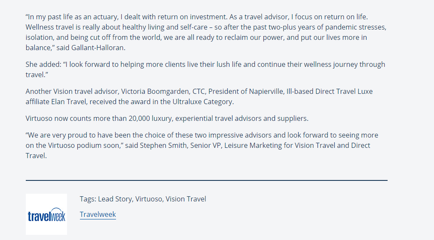The width and height of the screenshot is (434, 240).
Task: Click the "Tags:" label
Action: (88, 199)
